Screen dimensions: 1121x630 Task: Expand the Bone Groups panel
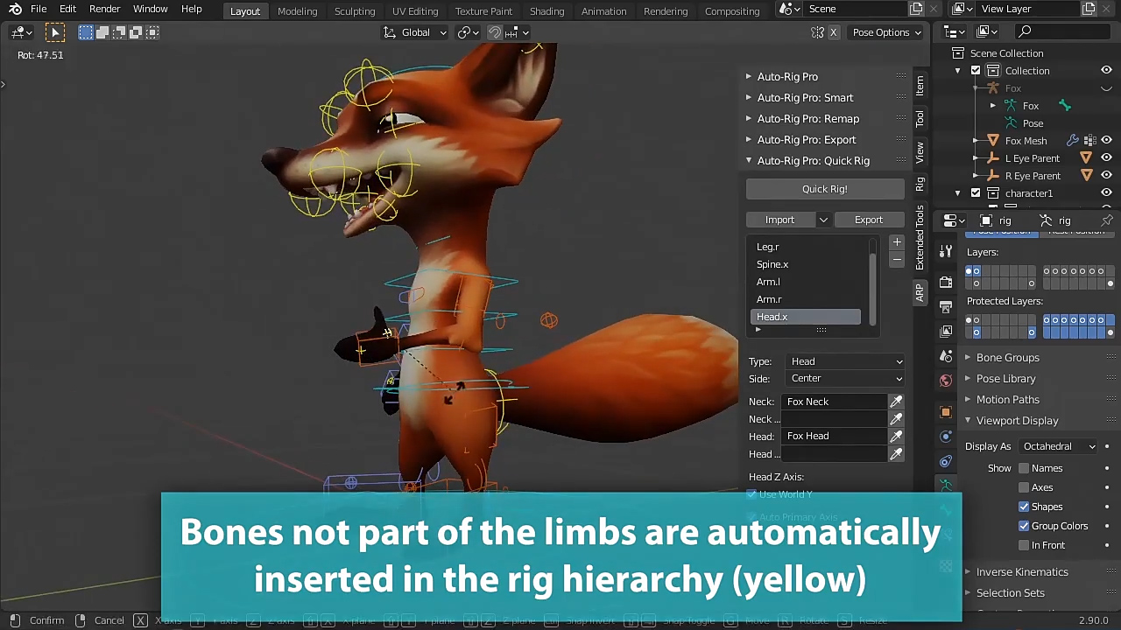(x=1007, y=358)
